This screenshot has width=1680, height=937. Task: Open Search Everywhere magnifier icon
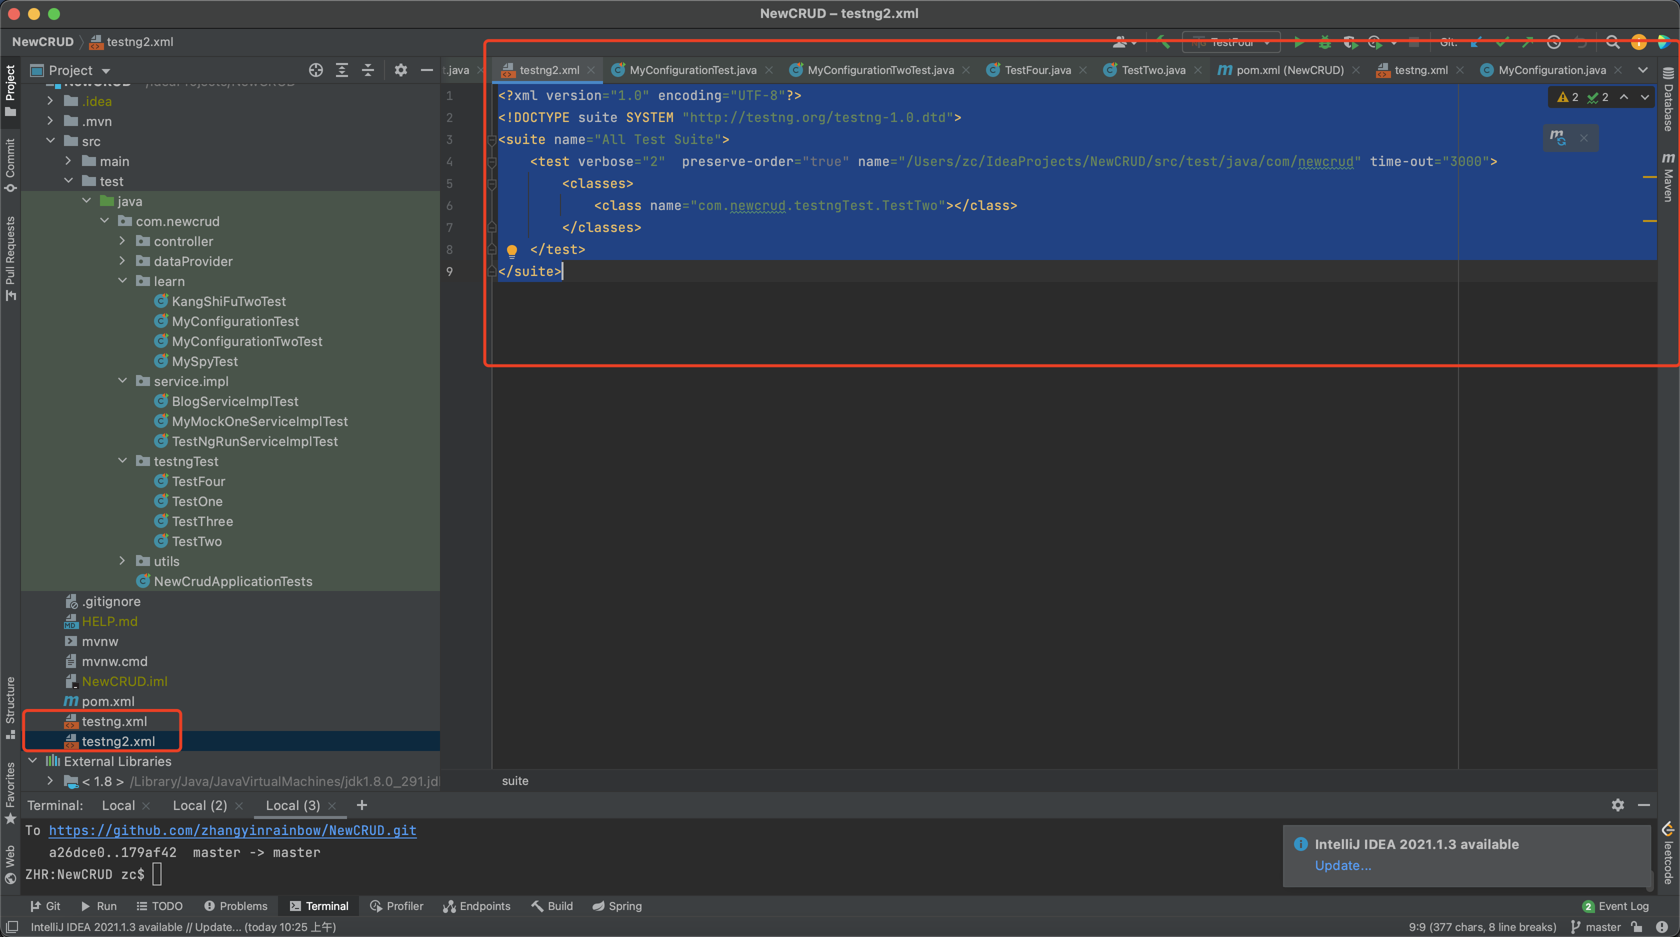click(1613, 41)
